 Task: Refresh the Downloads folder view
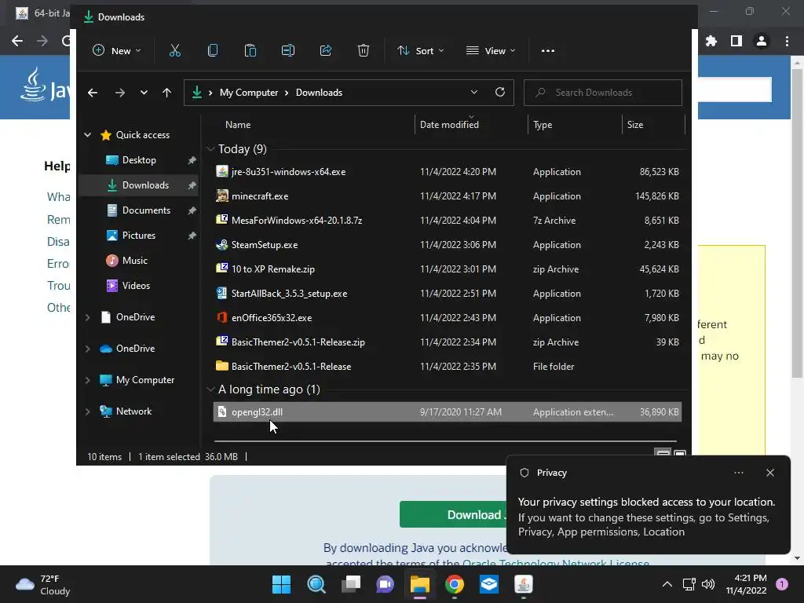click(x=500, y=92)
